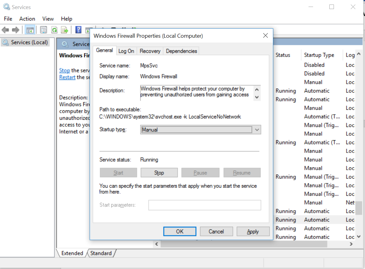The image size is (365, 269).
Task: Select Services (Local) tree node
Action: click(29, 43)
